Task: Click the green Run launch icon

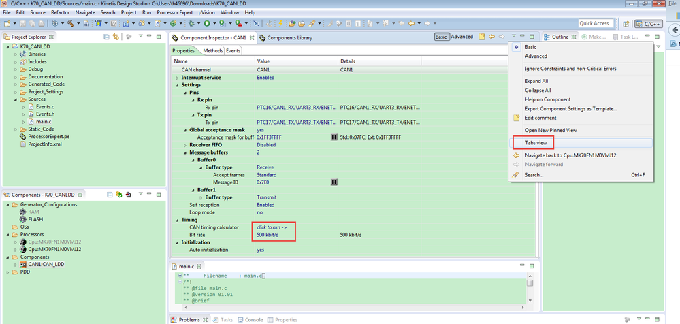Action: pyautogui.click(x=207, y=23)
